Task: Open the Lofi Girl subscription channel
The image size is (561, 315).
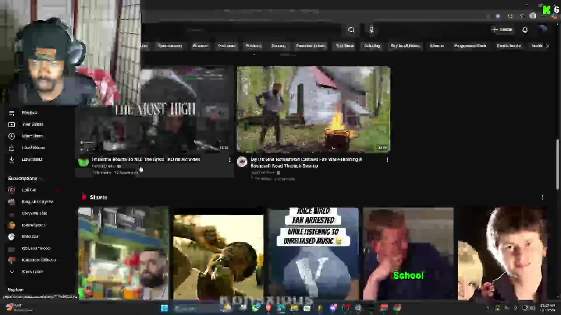Action: tap(29, 190)
